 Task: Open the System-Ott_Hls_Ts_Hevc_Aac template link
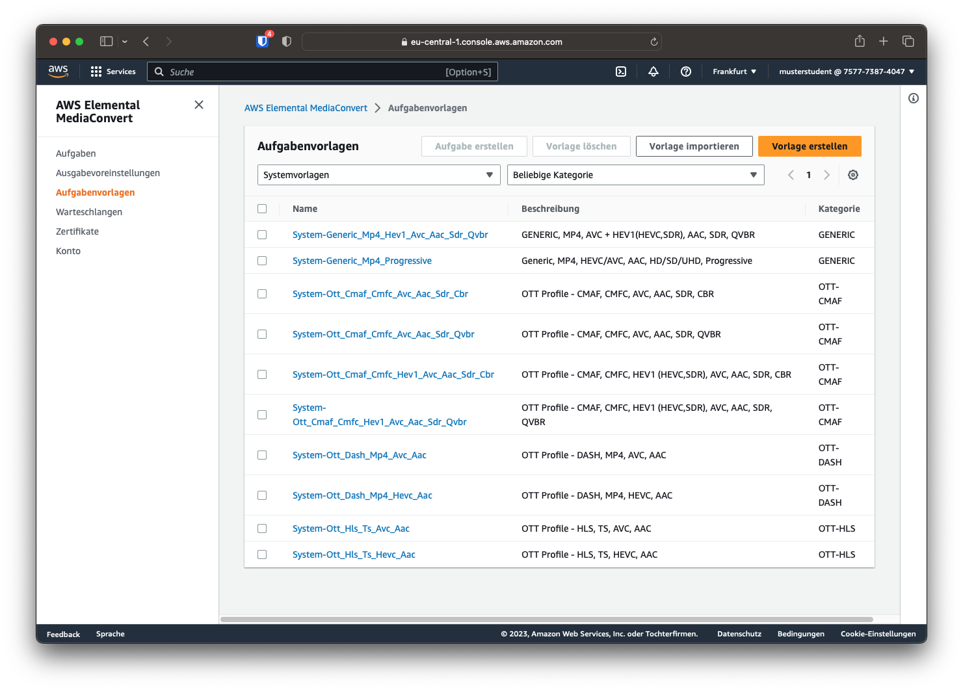click(x=354, y=554)
